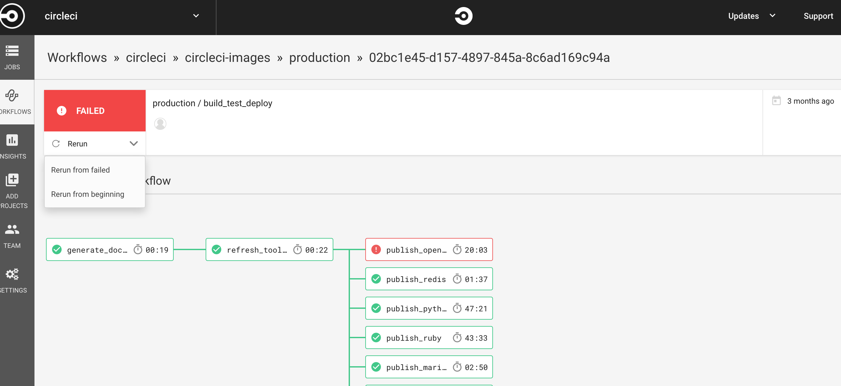Click the circleci organization name in header
This screenshot has height=386, width=841.
click(61, 16)
